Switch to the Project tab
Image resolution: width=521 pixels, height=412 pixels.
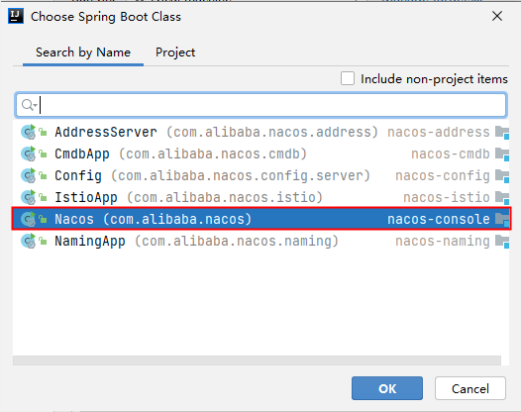(175, 52)
